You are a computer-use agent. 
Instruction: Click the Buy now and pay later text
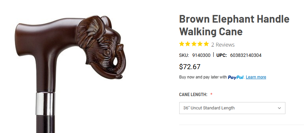click(x=203, y=77)
